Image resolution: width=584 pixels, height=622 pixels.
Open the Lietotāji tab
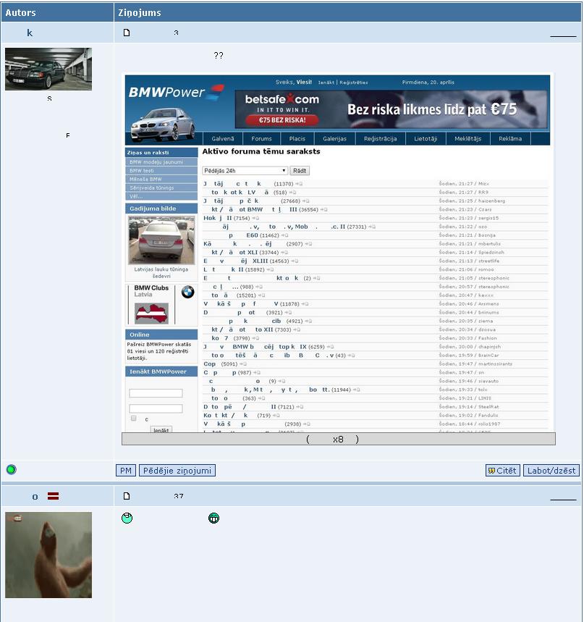point(426,138)
